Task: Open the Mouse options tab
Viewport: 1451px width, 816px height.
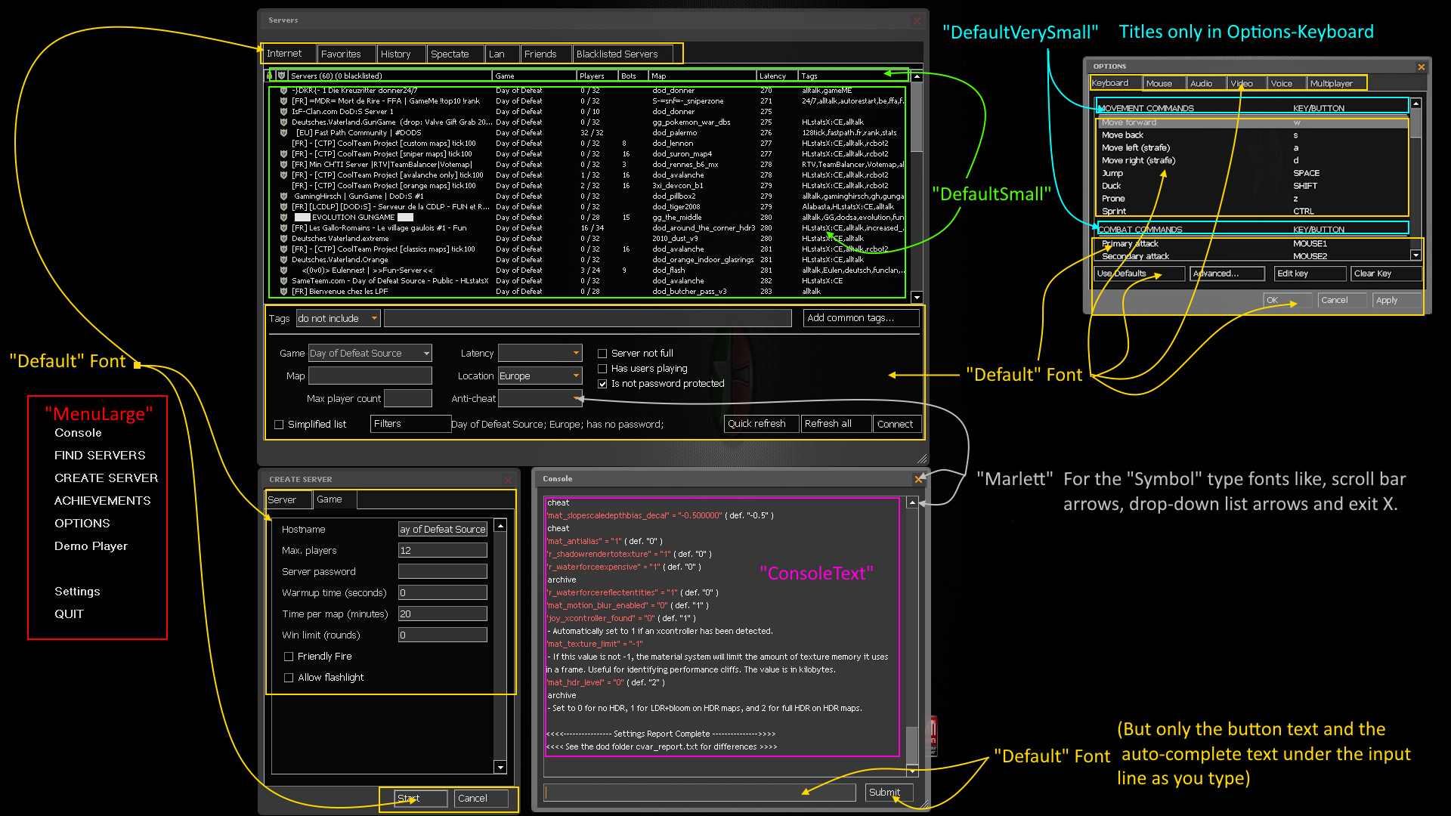Action: [1159, 83]
